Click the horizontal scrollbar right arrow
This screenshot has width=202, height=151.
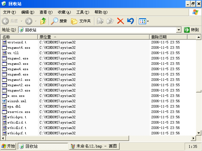coord(193,138)
